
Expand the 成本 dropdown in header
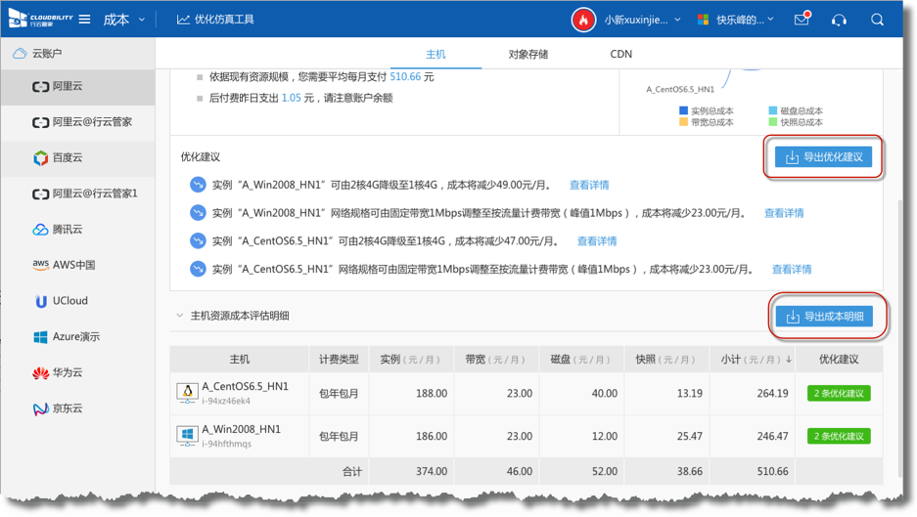click(x=123, y=20)
